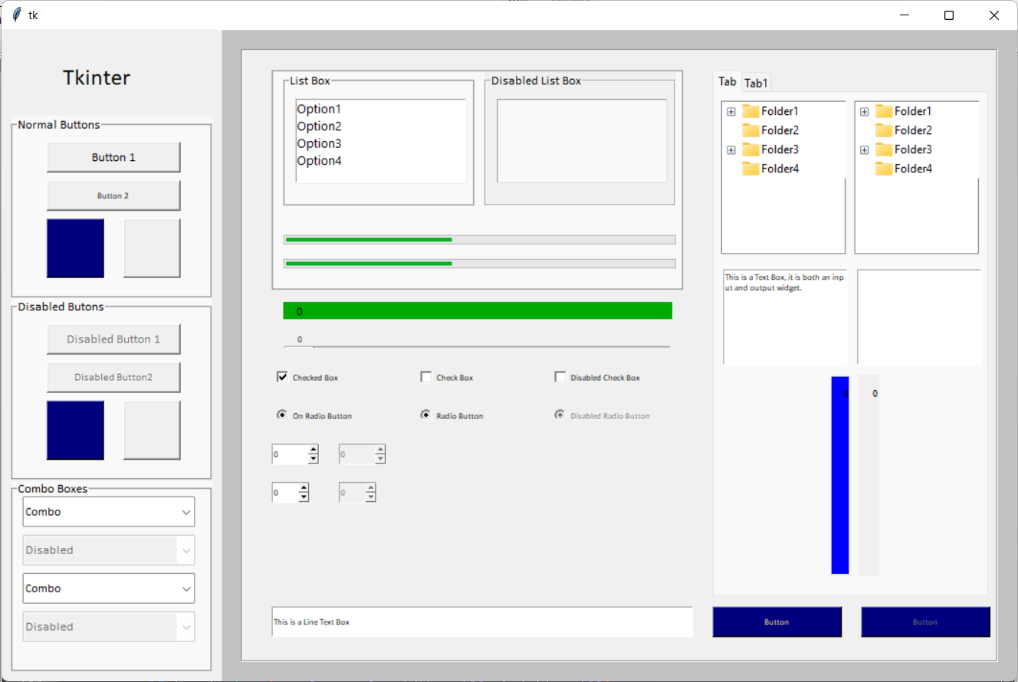
Task: Click the Folder1 icon in the right tree
Action: (x=883, y=111)
